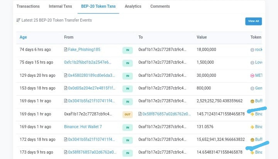Open Binance token link in 131.0576 row
This screenshot has width=278, height=159.
tap(259, 127)
